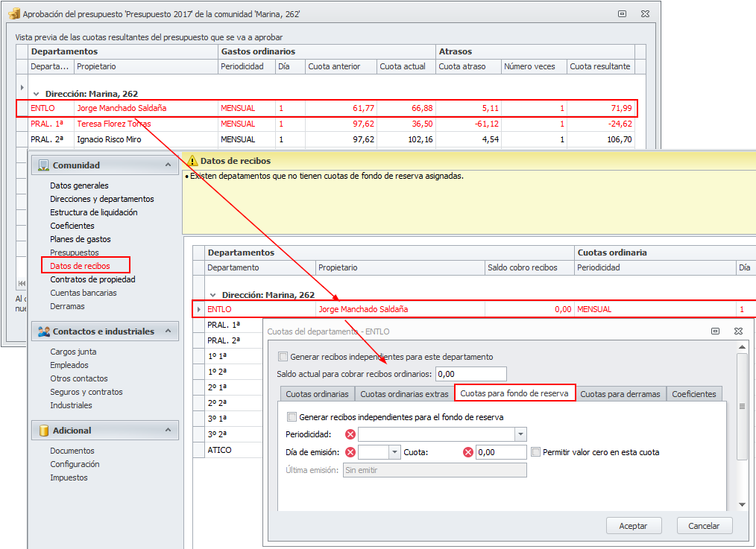Viewport: 756px width, 549px height.
Task: Click the dialog's vertical scrollbar thumb
Action: pyautogui.click(x=742, y=407)
